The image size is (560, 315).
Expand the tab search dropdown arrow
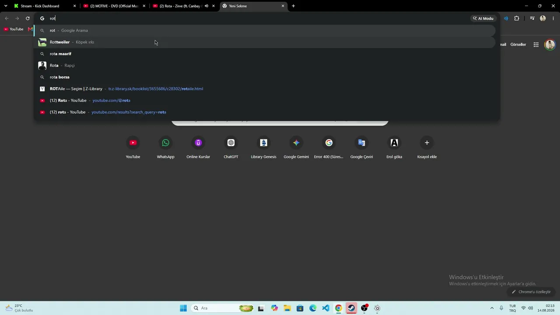[x=6, y=6]
